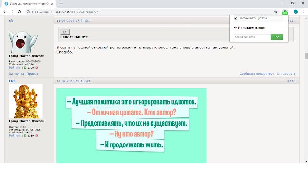
Task: Click Elite's golden Ganesha avatar
Action: coord(26,101)
